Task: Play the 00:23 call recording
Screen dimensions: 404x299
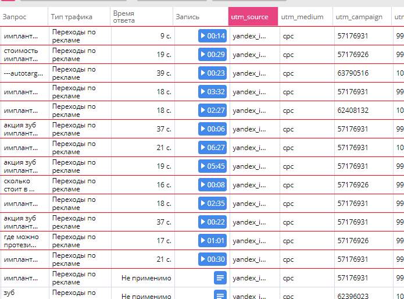Action: pos(212,73)
